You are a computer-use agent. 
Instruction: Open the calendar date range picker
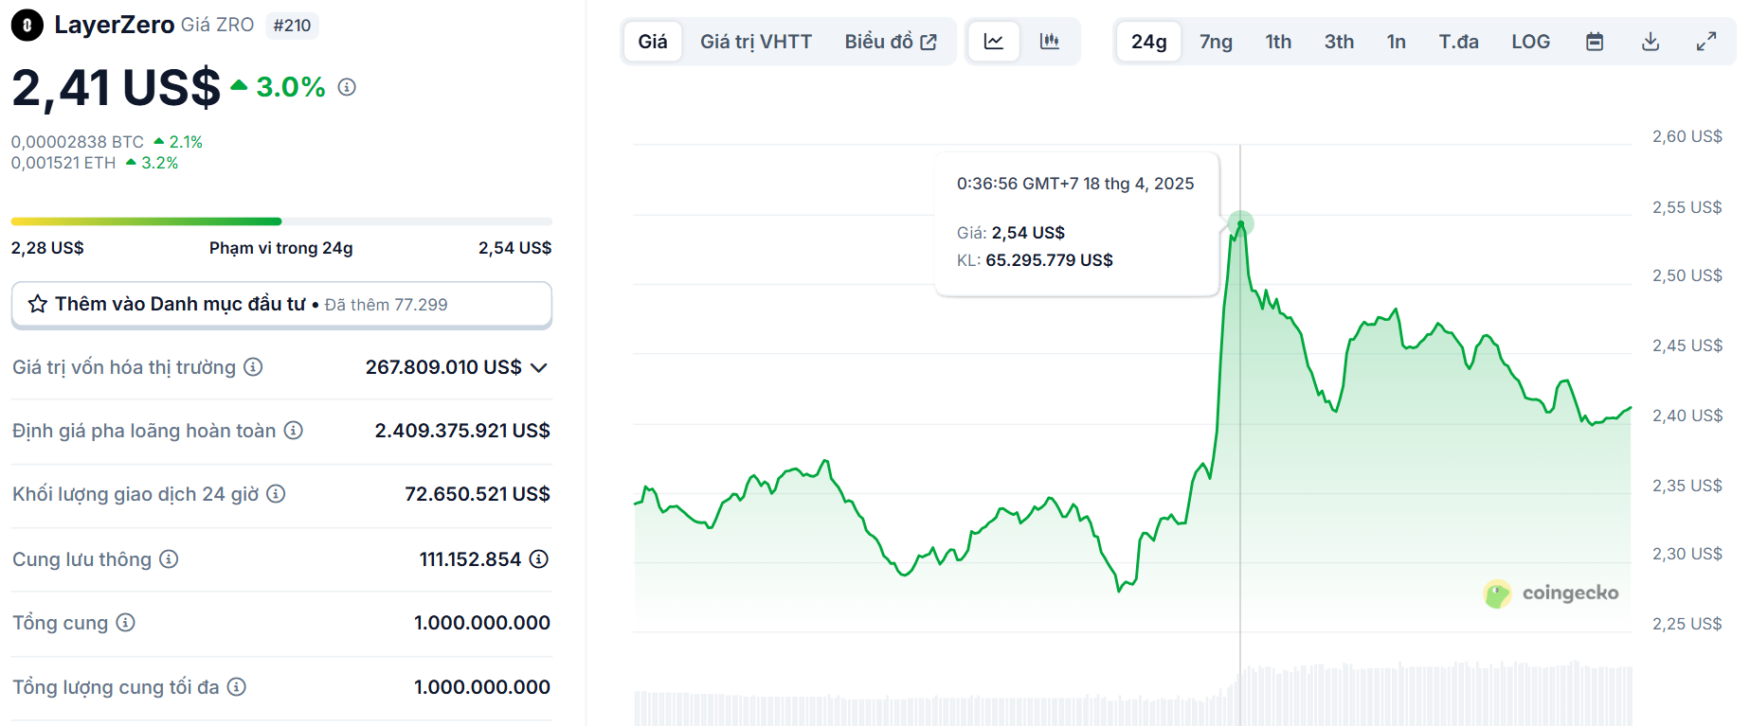(x=1595, y=42)
